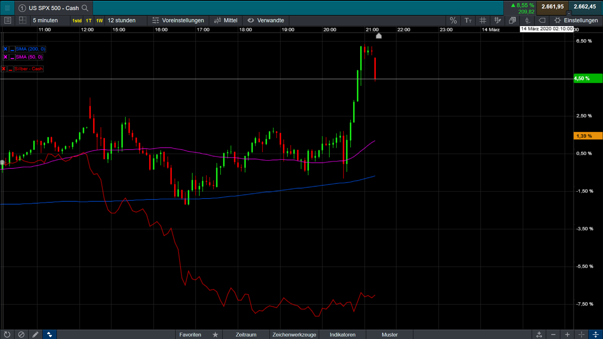Toggle chart grid lines icon
The height and width of the screenshot is (339, 603).
(483, 20)
